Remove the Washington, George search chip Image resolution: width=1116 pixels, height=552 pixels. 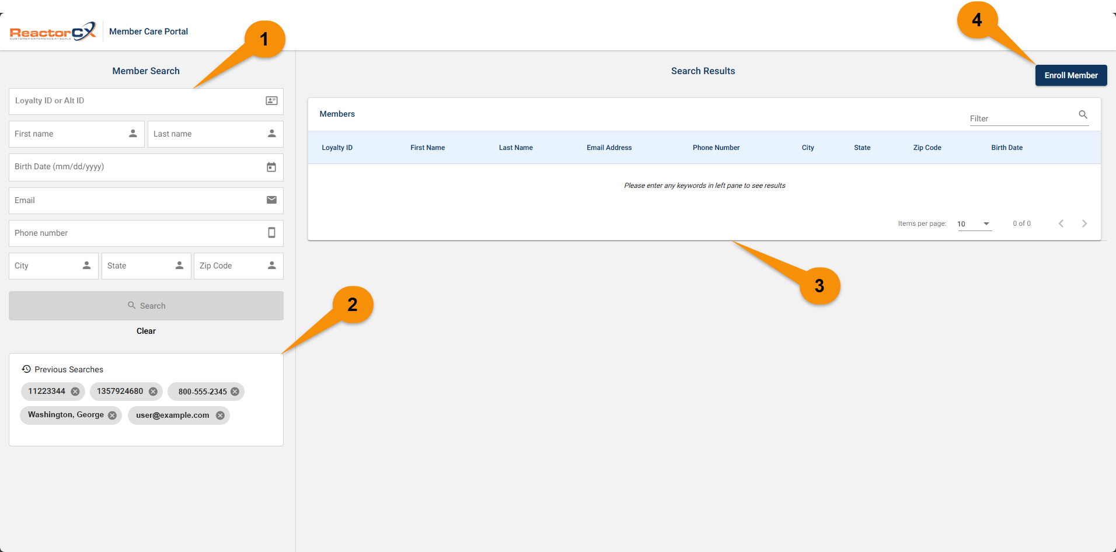click(112, 415)
